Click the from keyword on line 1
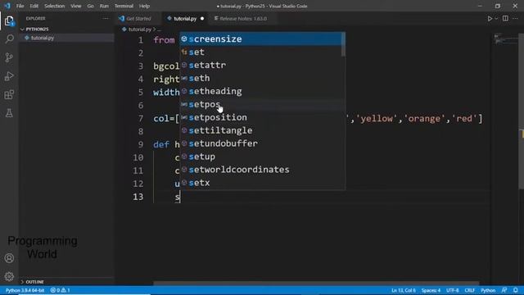 click(x=164, y=40)
